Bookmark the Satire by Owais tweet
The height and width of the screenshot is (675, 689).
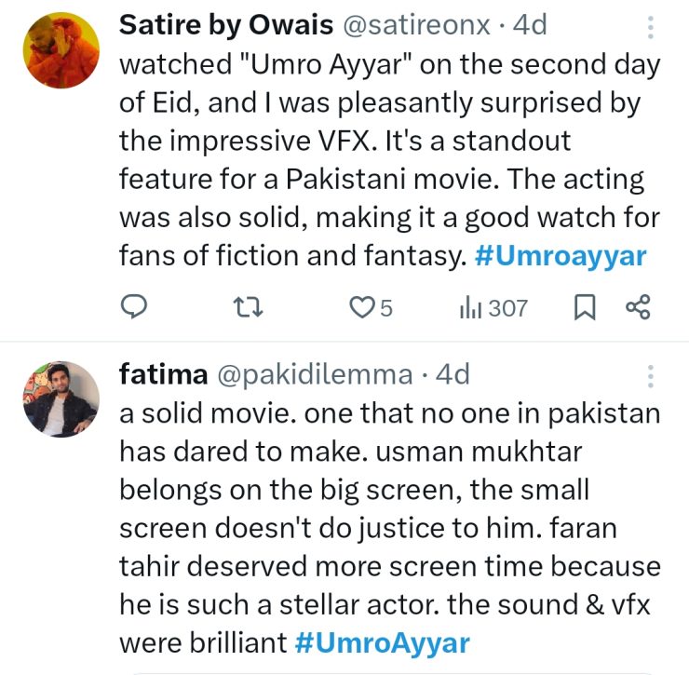tap(584, 307)
